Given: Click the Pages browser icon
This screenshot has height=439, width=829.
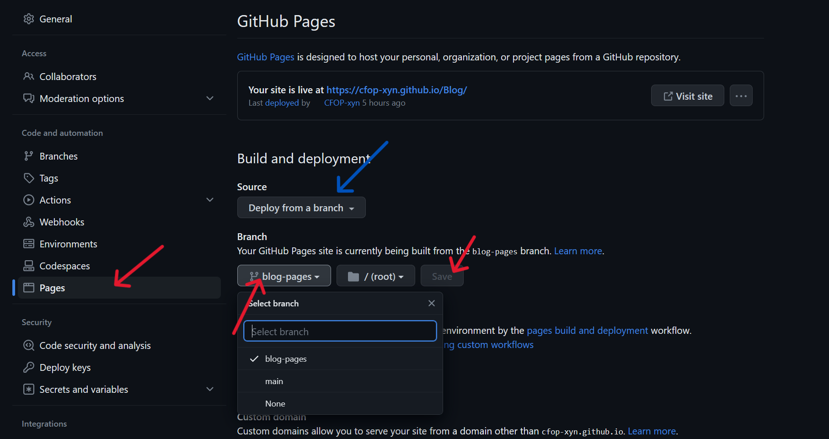Looking at the screenshot, I should (29, 288).
